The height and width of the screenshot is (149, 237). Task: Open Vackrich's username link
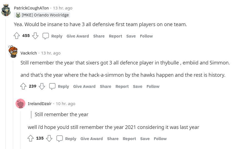click(29, 53)
